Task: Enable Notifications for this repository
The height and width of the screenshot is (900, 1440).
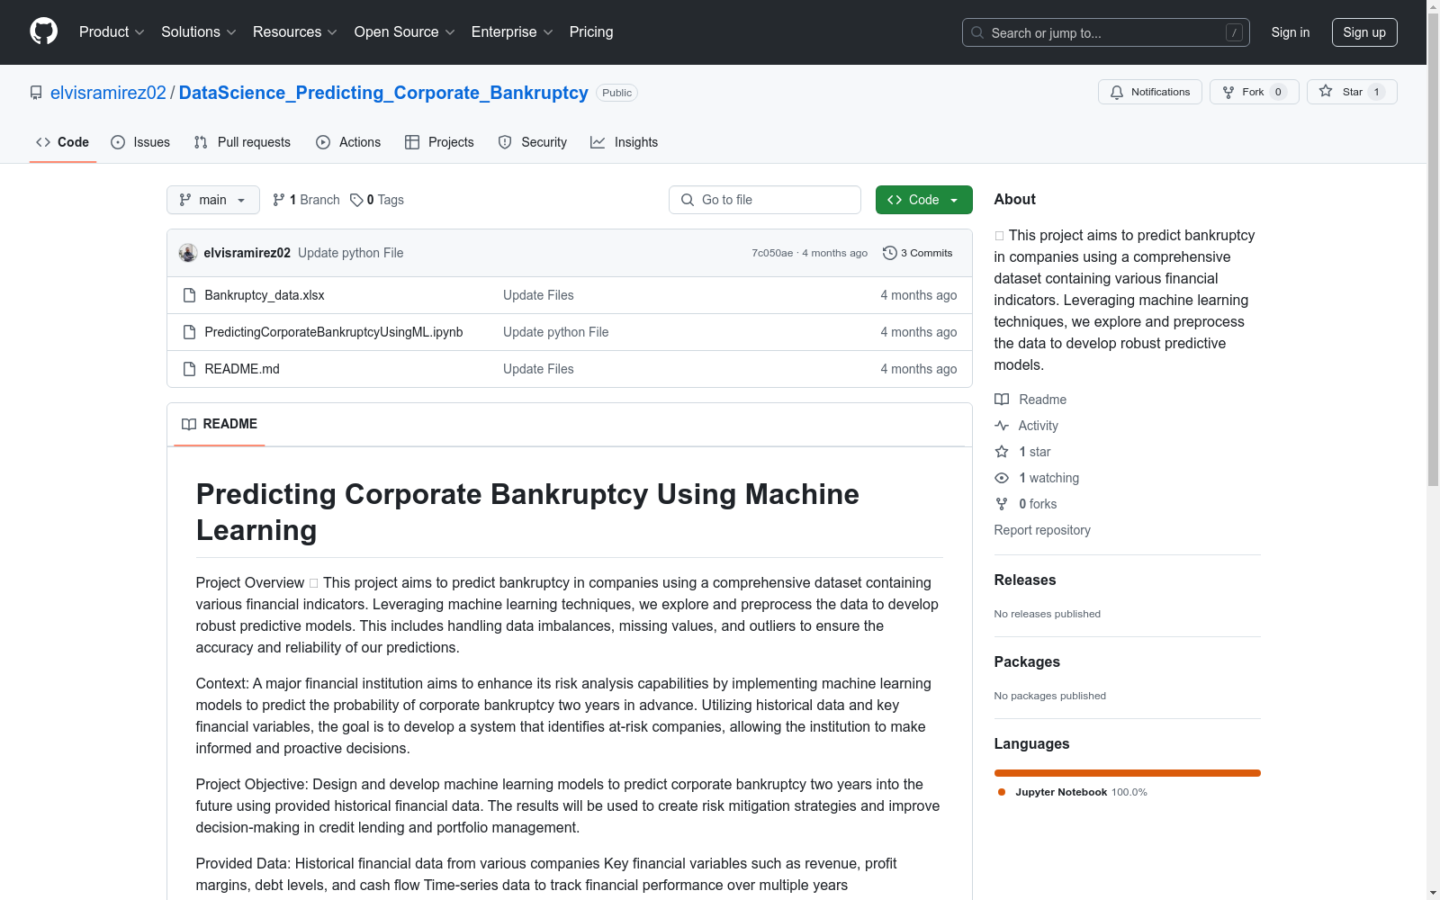Action: point(1150,92)
